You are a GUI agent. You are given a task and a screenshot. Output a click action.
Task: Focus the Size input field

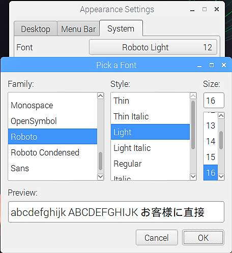point(214,101)
